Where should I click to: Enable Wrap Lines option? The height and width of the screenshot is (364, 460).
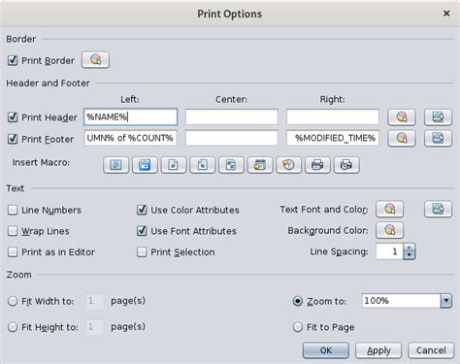[x=13, y=231]
